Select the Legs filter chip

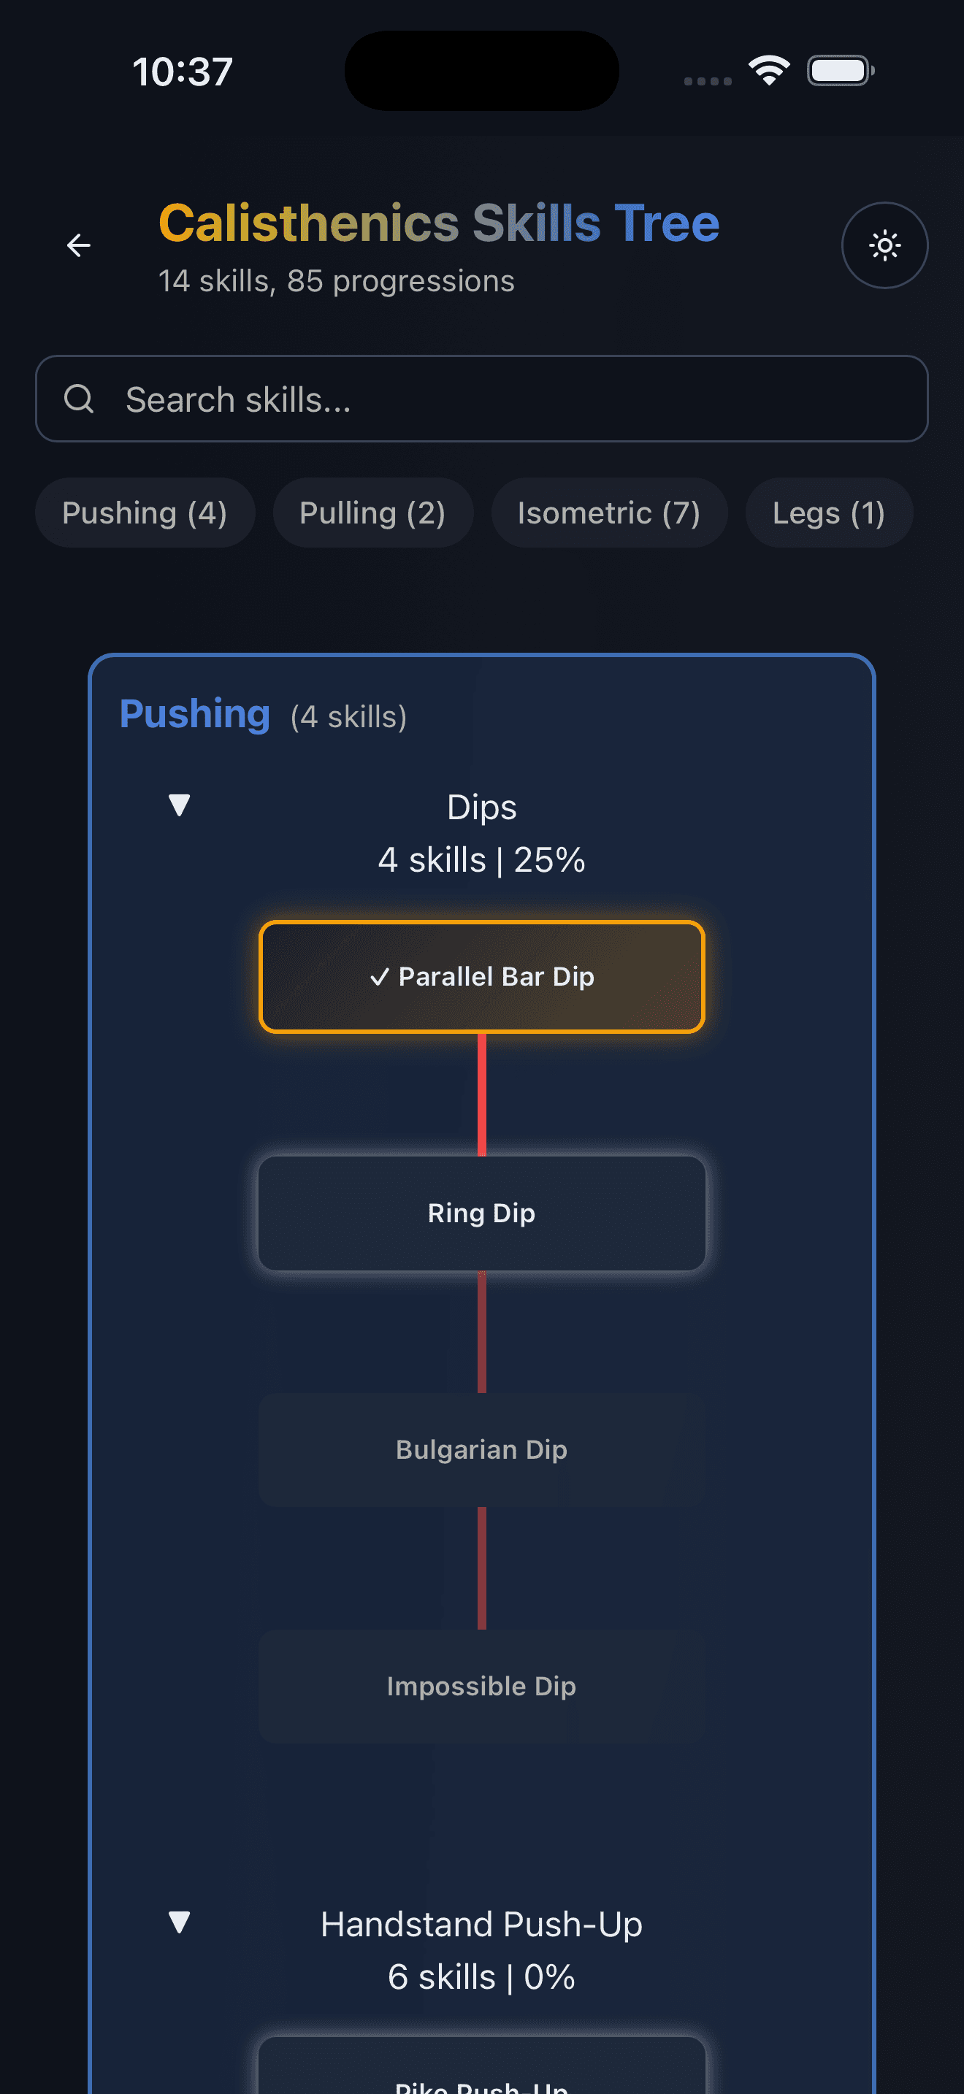(x=827, y=512)
